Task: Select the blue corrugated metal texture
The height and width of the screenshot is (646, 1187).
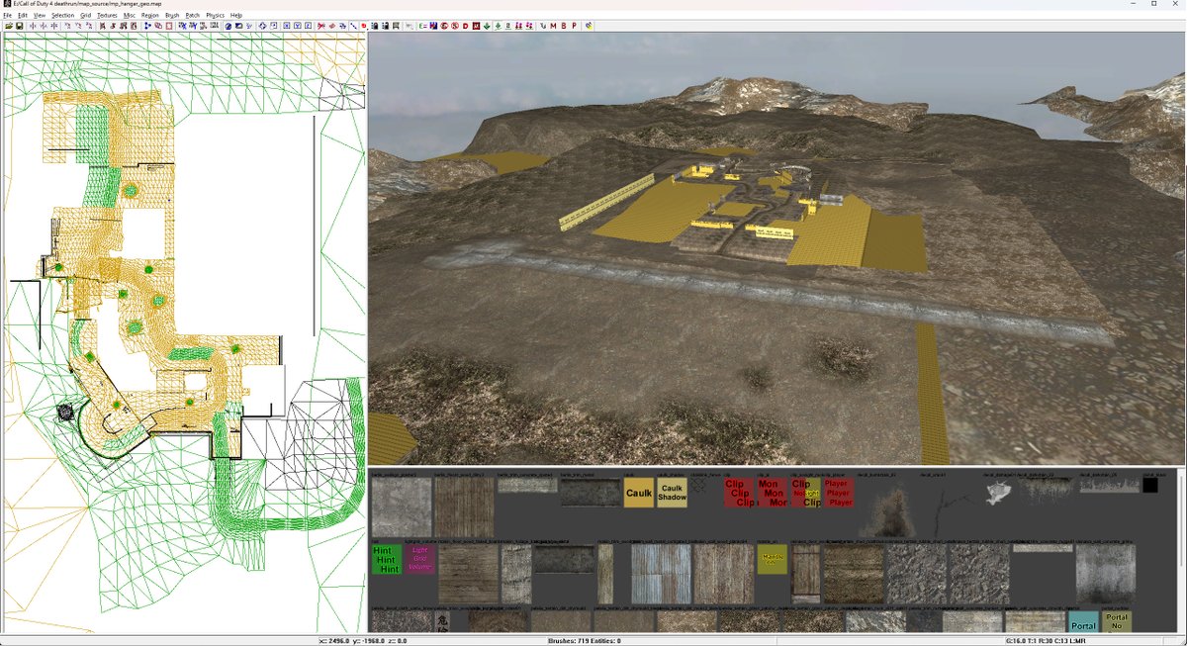Action: (661, 574)
